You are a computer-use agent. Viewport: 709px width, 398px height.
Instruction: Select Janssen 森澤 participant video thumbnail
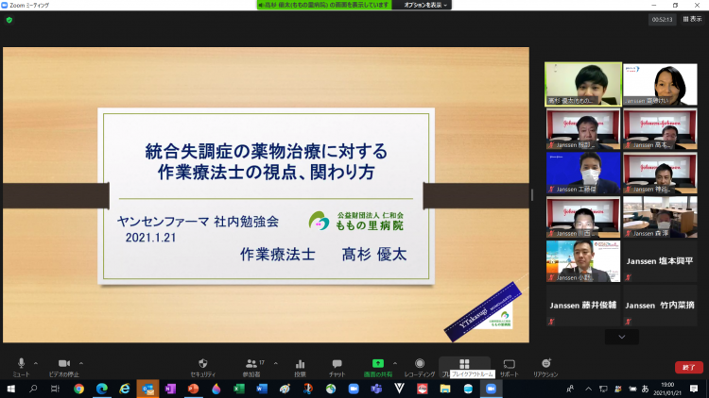(x=660, y=217)
